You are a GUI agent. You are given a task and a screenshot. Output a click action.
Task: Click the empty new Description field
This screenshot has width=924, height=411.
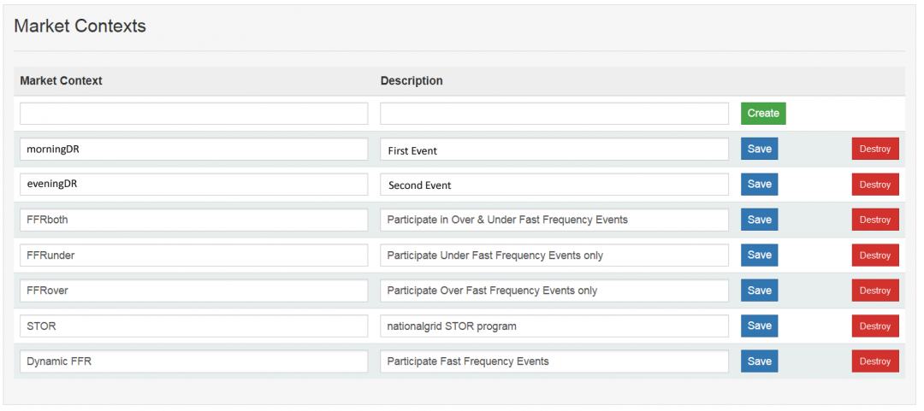(x=554, y=114)
